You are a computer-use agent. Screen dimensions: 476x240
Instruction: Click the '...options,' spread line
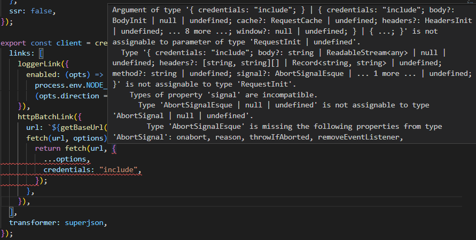(67, 159)
